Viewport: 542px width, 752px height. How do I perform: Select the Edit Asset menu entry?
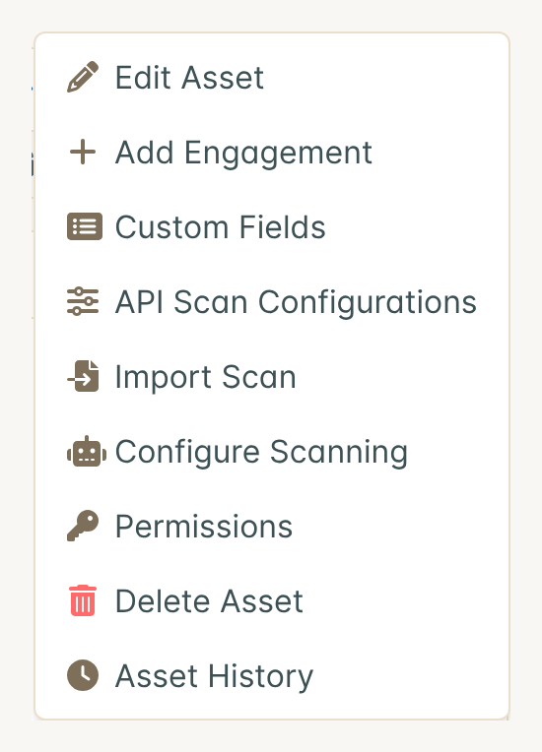272,77
